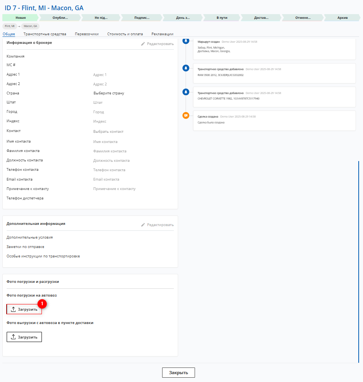Upload a photo of unloading at the delivery point
363x382 pixels.
(x=24, y=337)
